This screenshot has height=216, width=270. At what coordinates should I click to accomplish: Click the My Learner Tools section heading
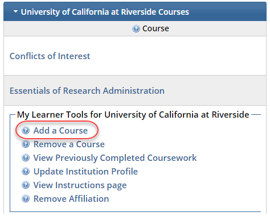click(x=133, y=115)
